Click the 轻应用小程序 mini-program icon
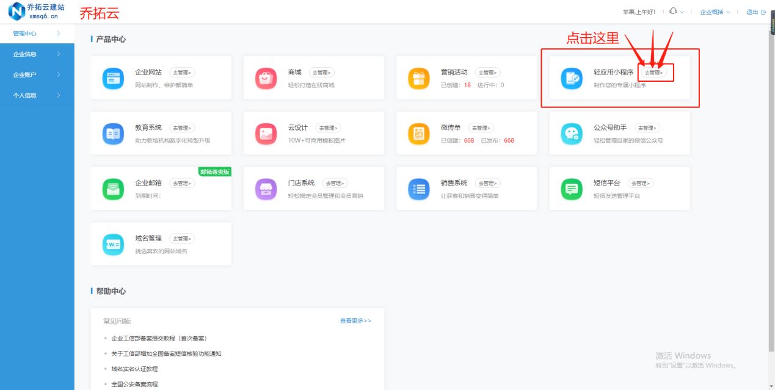The width and height of the screenshot is (775, 390). coord(570,78)
